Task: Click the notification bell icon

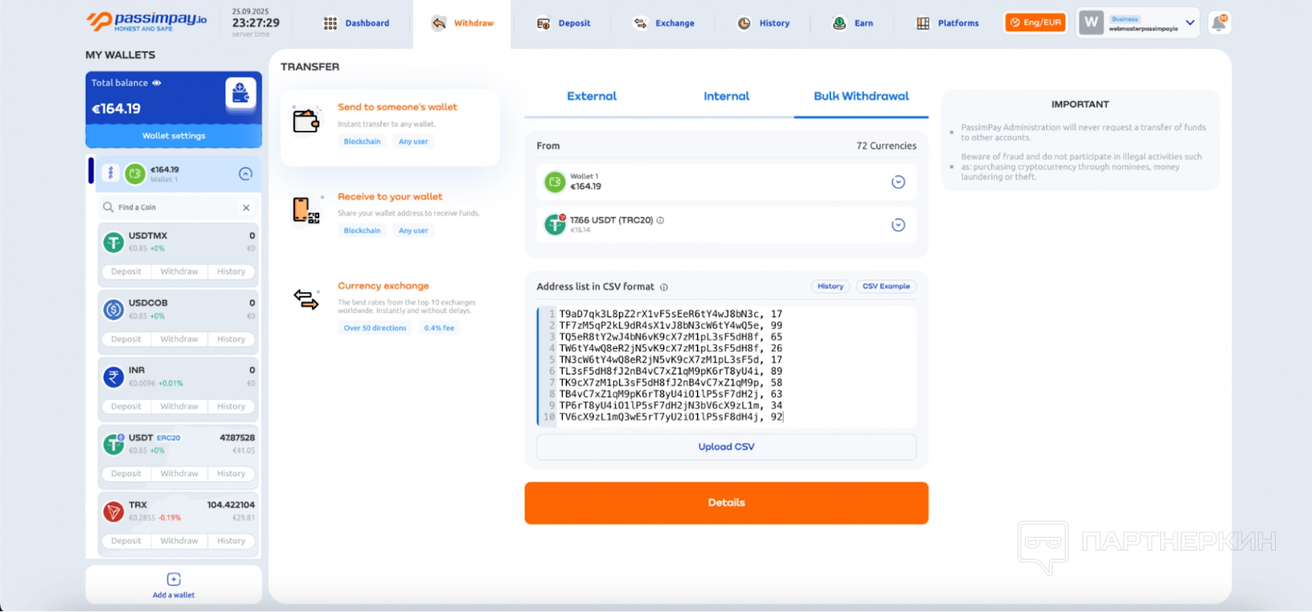Action: (x=1219, y=24)
